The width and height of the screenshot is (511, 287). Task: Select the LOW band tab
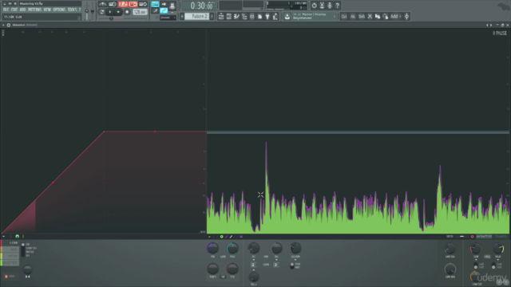(x=10, y=243)
